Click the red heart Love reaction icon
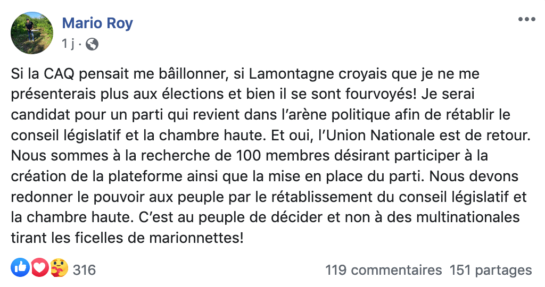This screenshot has width=545, height=287. pos(40,269)
